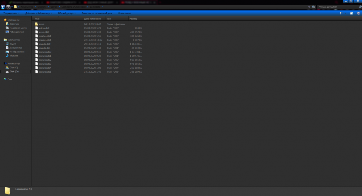Open Загрузки in the sidebar
Image resolution: width=362 pixels, height=196 pixels.
14,24
